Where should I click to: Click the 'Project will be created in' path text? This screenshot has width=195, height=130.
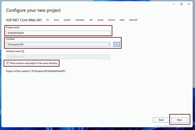[36, 71]
